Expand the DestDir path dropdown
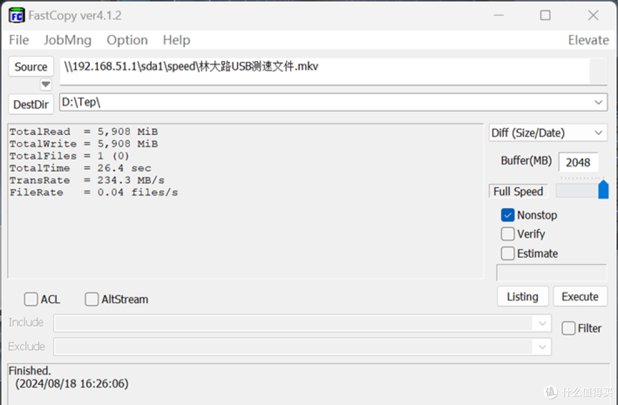This screenshot has height=405, width=618. click(599, 102)
